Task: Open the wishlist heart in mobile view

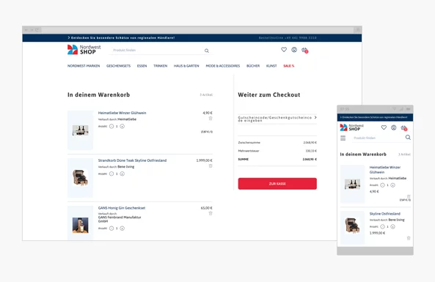Action: pos(384,127)
